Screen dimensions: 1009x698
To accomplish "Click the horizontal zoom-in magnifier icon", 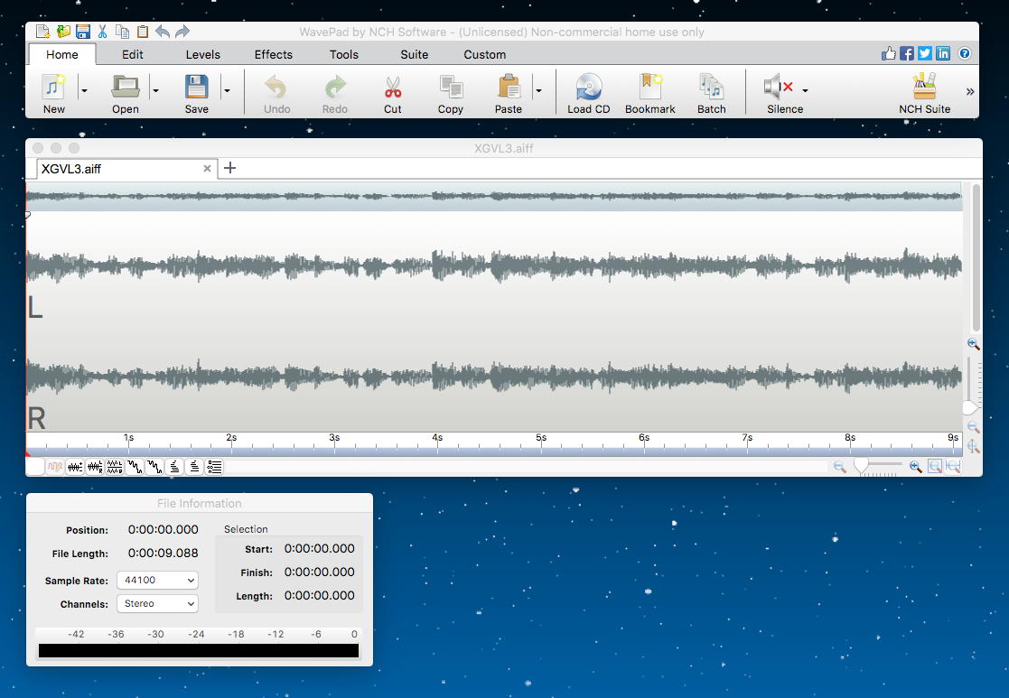I will (915, 467).
